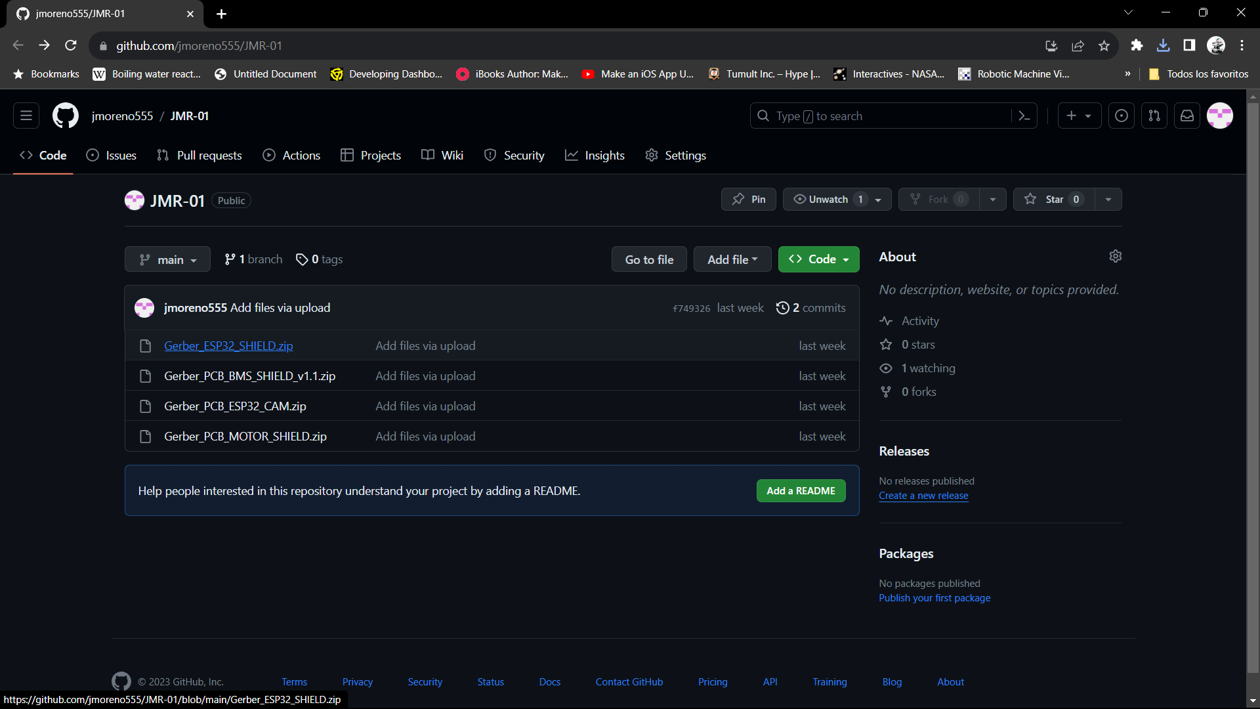Expand the main branch dropdown
This screenshot has width=1260, height=709.
coord(167,259)
